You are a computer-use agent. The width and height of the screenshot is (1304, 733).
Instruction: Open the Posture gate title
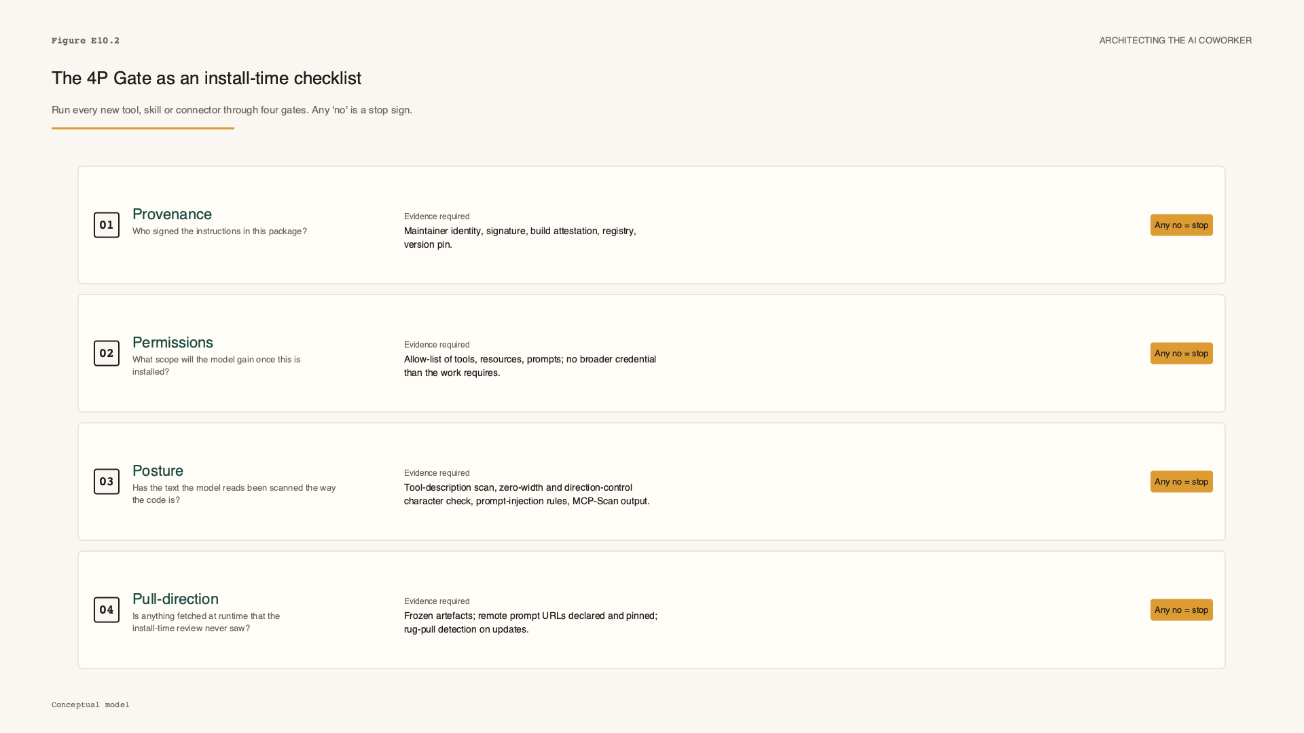(x=158, y=471)
